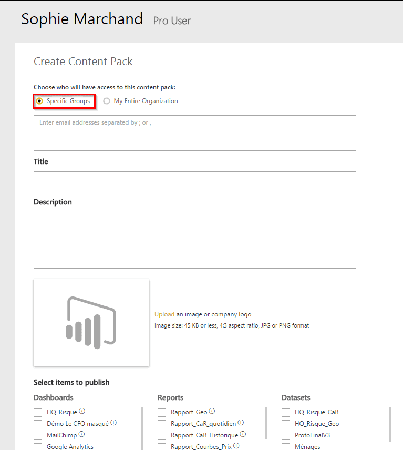Tick the Démo Le CFO masqué checkbox
Screen dimensions: 403x450
click(x=38, y=424)
